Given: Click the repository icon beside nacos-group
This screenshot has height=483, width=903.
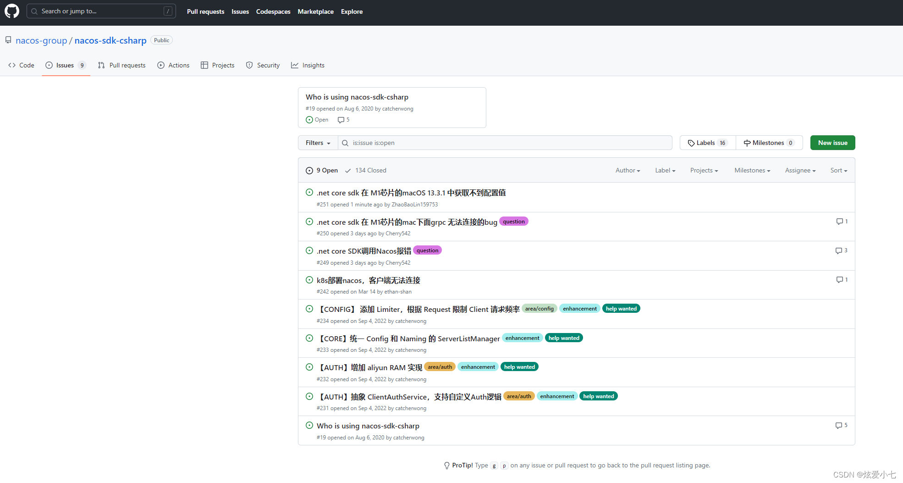Looking at the screenshot, I should pyautogui.click(x=8, y=40).
